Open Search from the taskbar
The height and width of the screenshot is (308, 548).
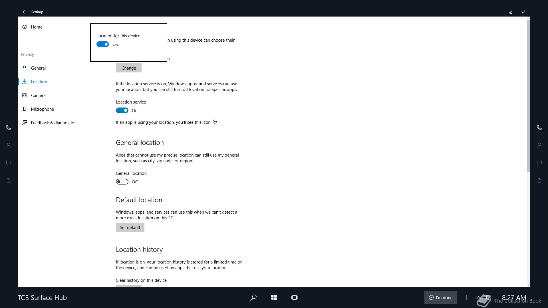click(253, 297)
